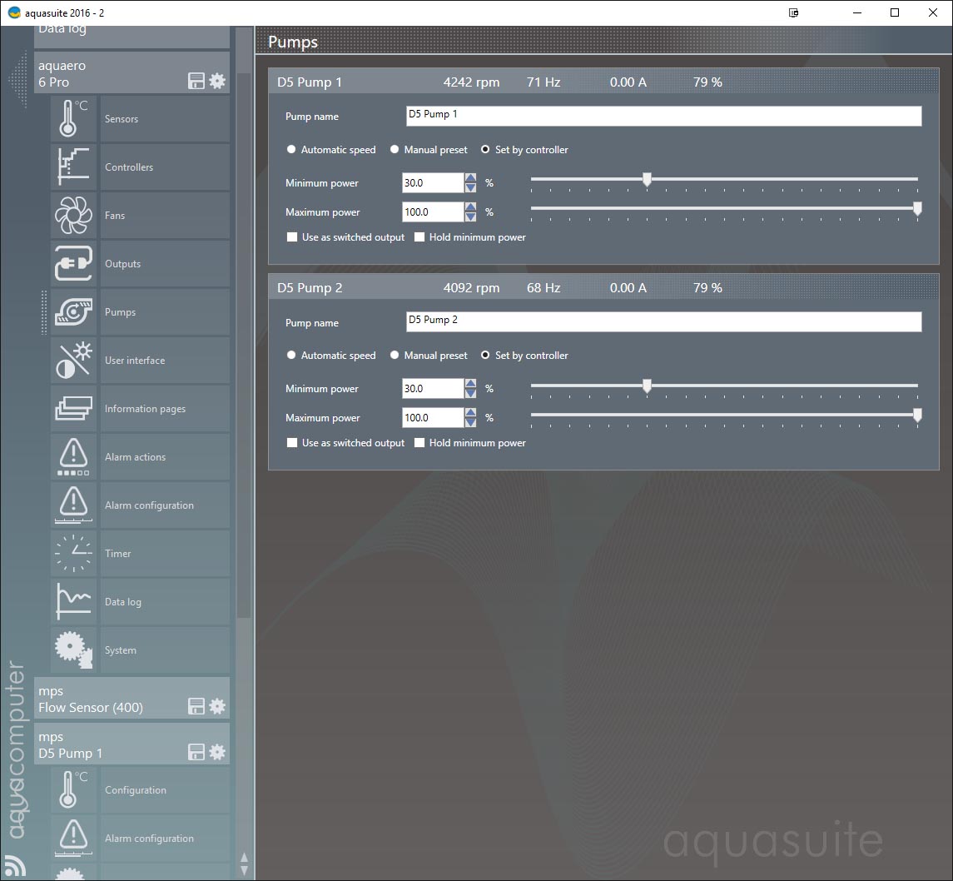Image resolution: width=953 pixels, height=881 pixels.
Task: Open the Fans icon in sidebar
Action: pyautogui.click(x=73, y=215)
